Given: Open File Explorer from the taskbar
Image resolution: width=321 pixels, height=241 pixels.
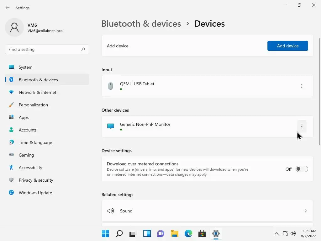Looking at the screenshot, I should tap(174, 233).
